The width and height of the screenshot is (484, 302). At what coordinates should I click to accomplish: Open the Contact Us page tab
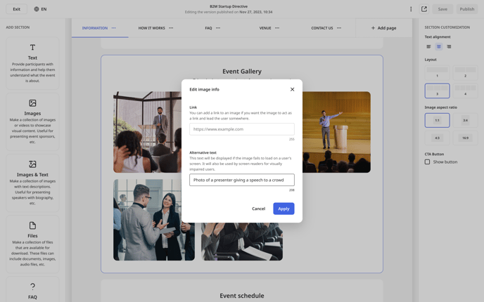coord(322,28)
